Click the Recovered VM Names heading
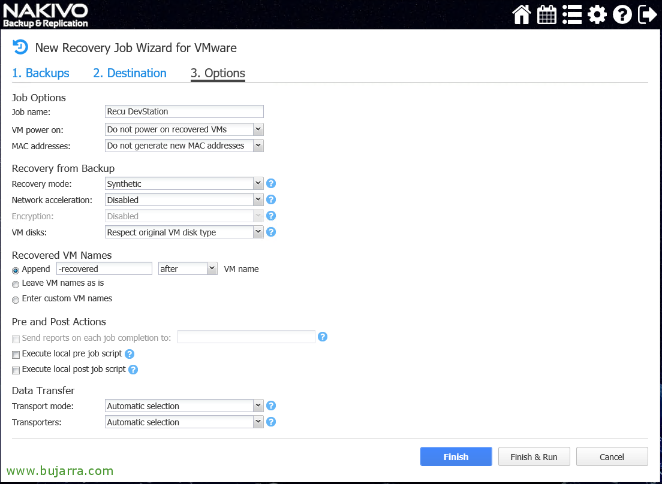The height and width of the screenshot is (484, 662). 62,255
